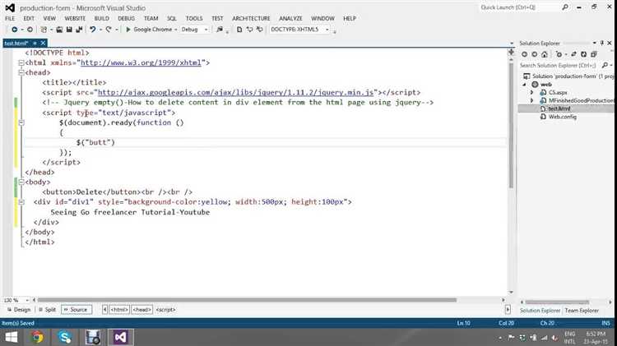Toggle auto-hide pin on Solution Explorer panel

point(603,43)
